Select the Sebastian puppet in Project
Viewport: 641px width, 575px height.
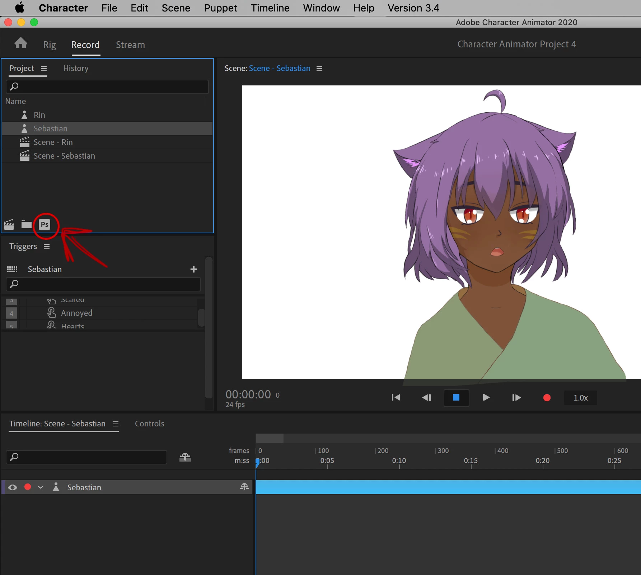pos(107,128)
